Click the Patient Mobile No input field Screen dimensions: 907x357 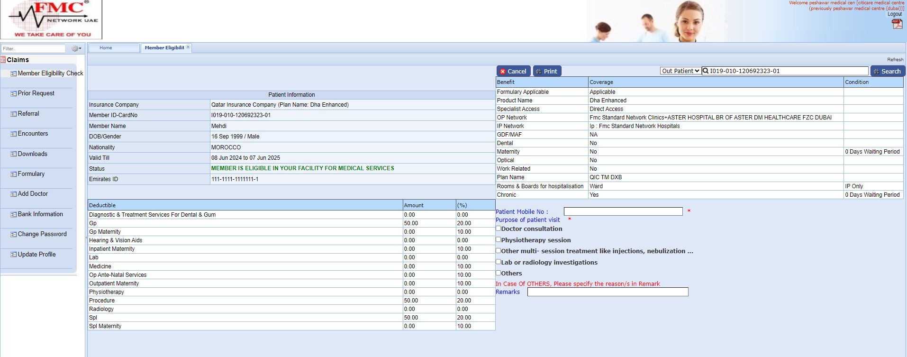[623, 211]
